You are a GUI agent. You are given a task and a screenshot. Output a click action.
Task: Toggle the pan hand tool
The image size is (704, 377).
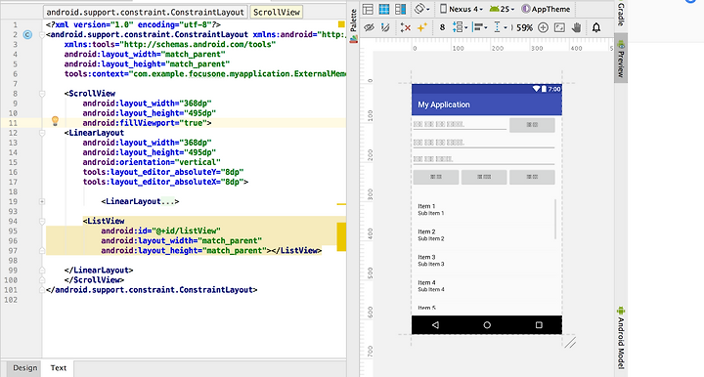577,27
